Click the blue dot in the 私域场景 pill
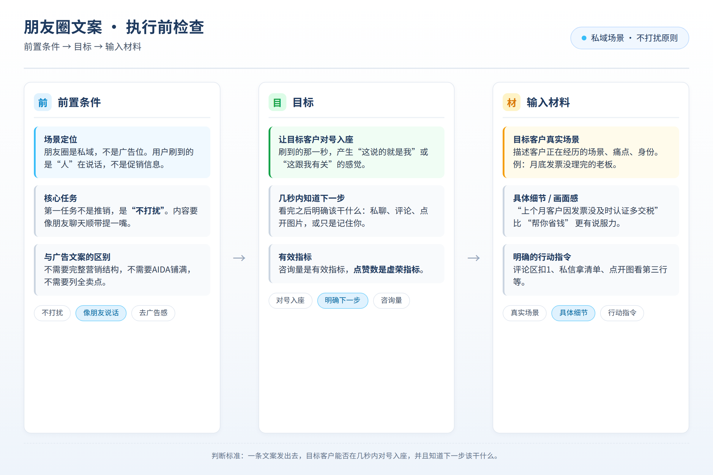The width and height of the screenshot is (713, 475). tap(584, 38)
